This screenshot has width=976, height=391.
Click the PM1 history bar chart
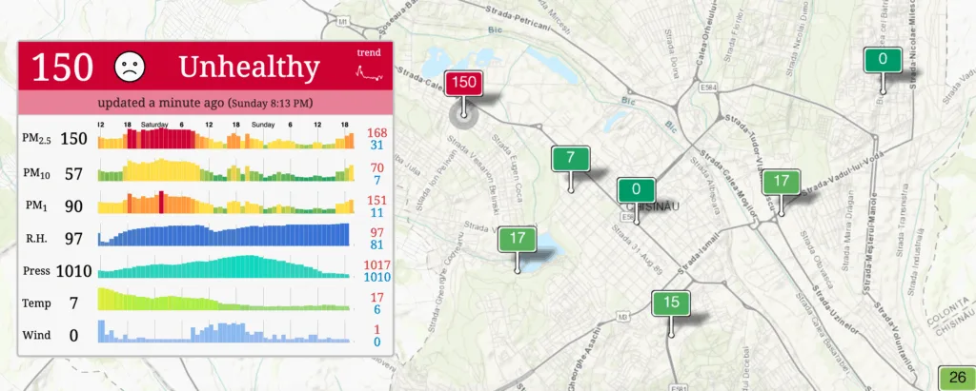click(x=225, y=205)
